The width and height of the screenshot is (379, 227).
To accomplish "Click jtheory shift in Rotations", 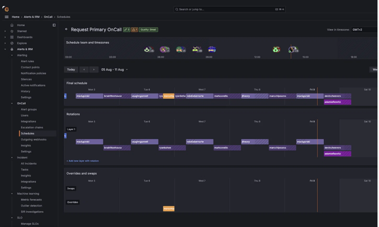I will (x=255, y=142).
